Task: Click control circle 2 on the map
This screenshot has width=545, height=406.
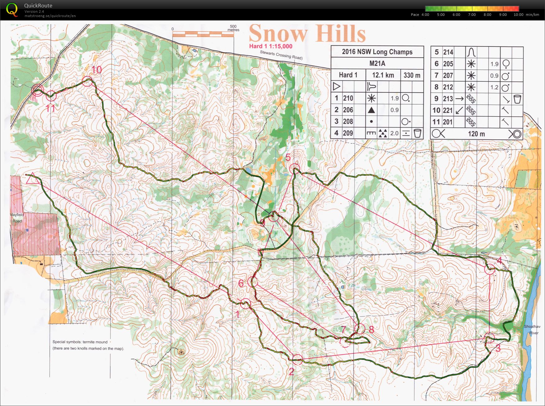Action: pos(297,359)
